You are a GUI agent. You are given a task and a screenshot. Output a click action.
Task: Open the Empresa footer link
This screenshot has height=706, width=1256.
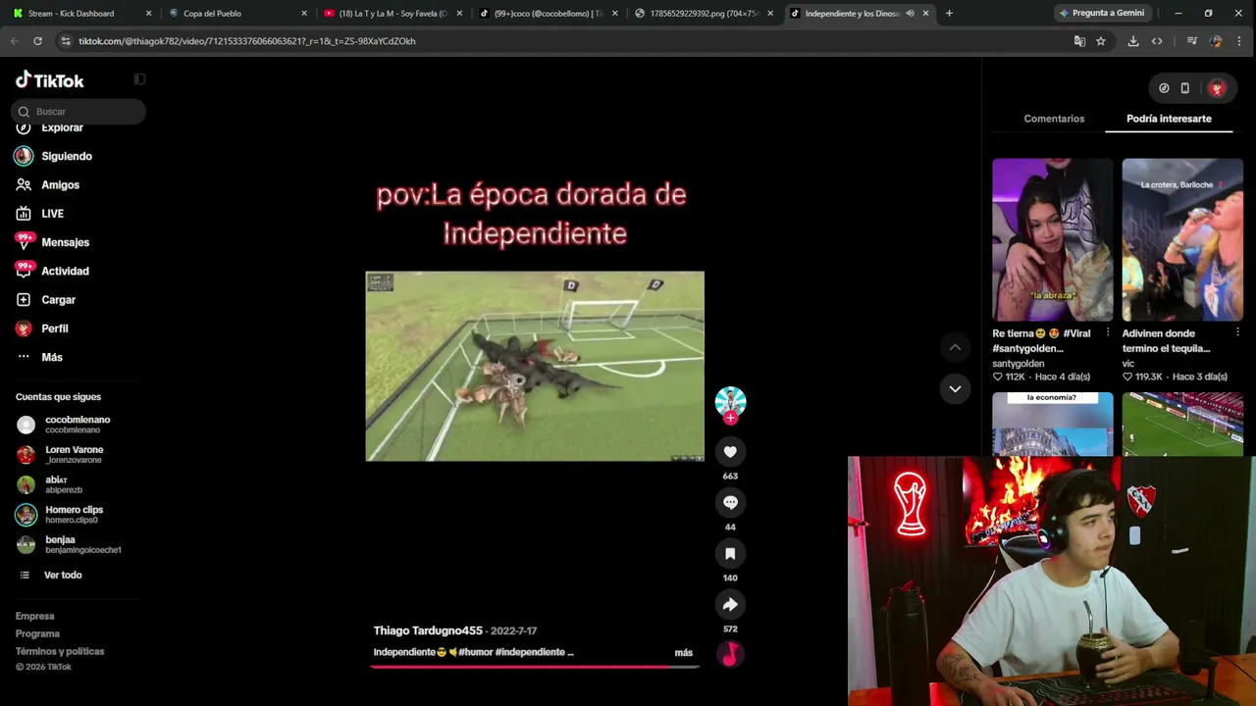[35, 616]
